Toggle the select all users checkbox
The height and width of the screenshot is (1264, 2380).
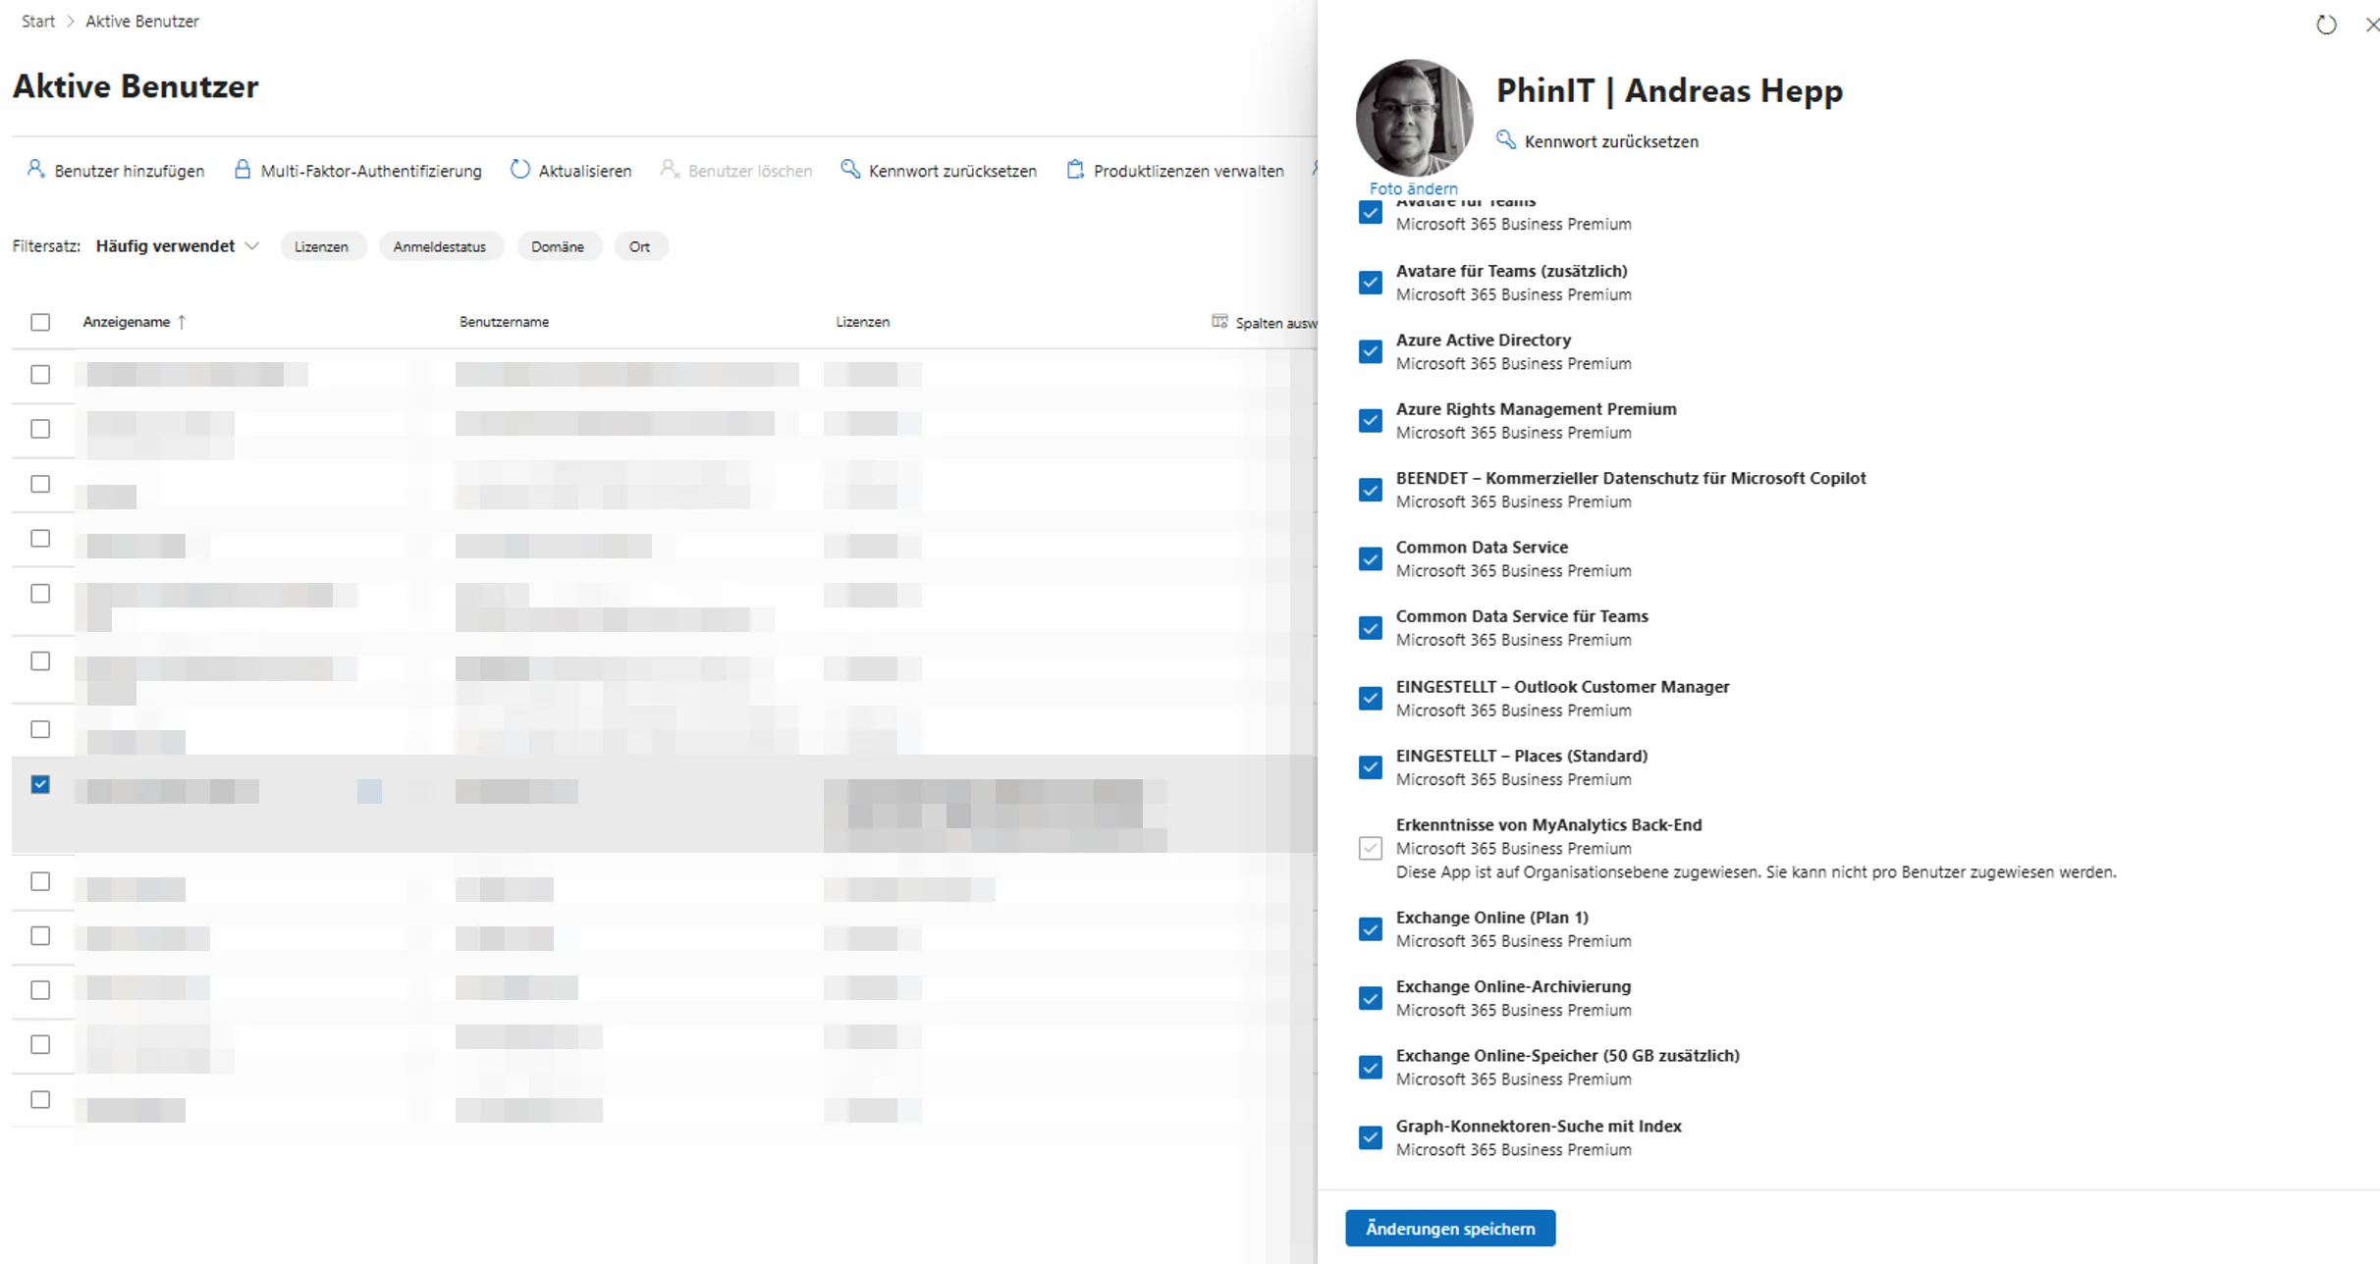coord(40,322)
